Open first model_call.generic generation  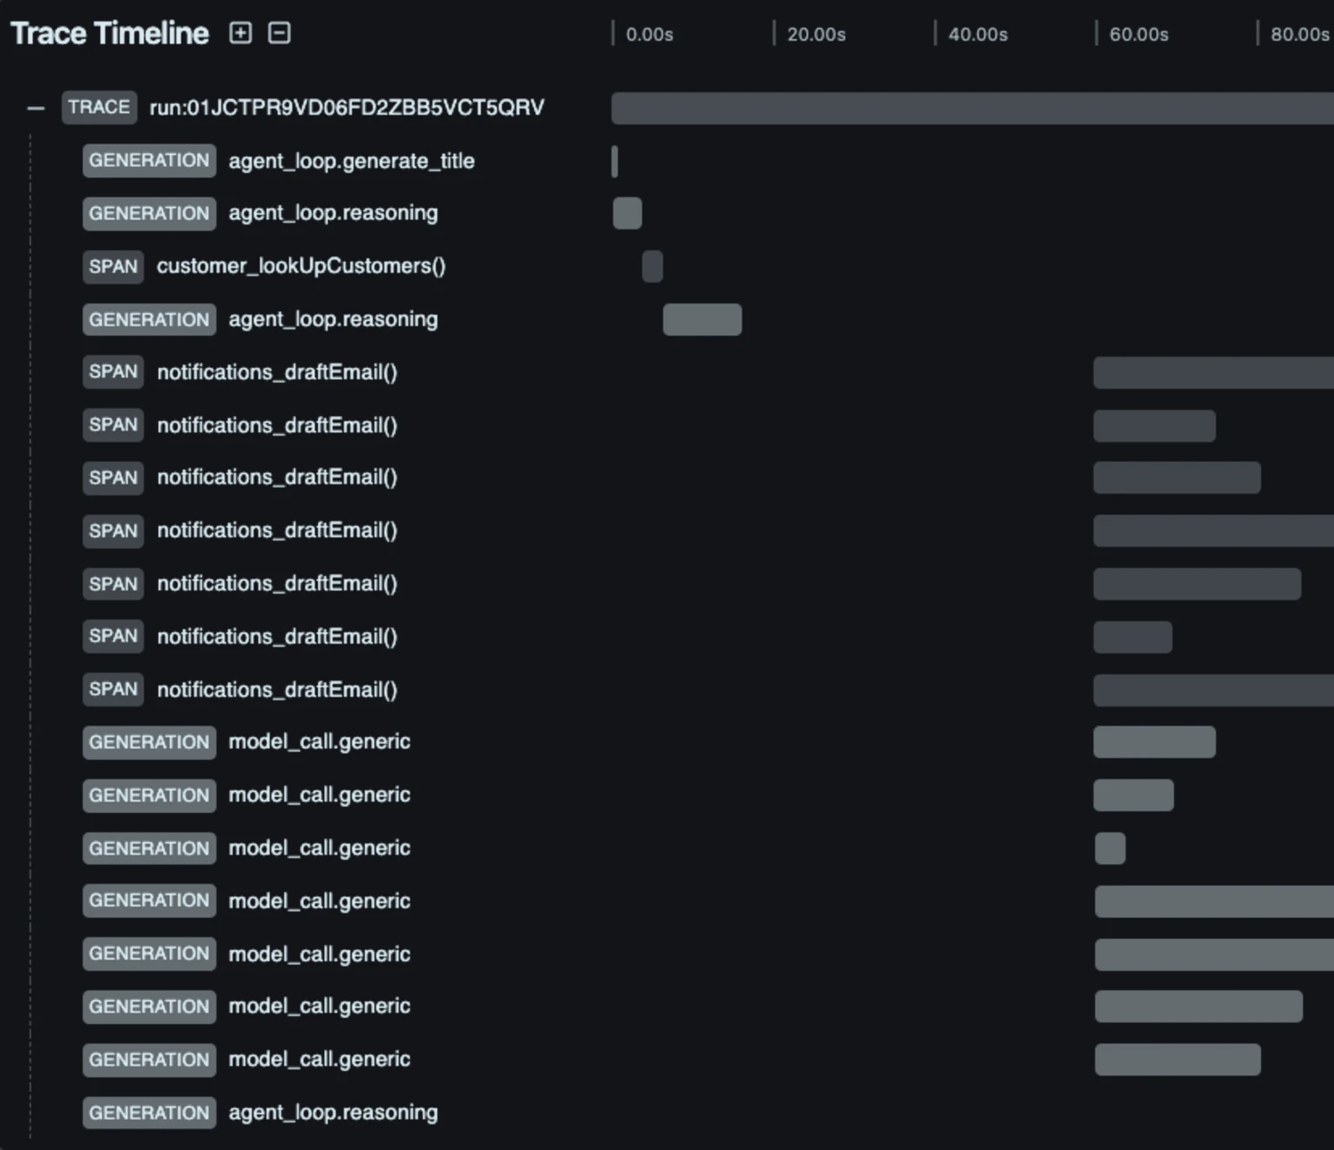(x=319, y=742)
